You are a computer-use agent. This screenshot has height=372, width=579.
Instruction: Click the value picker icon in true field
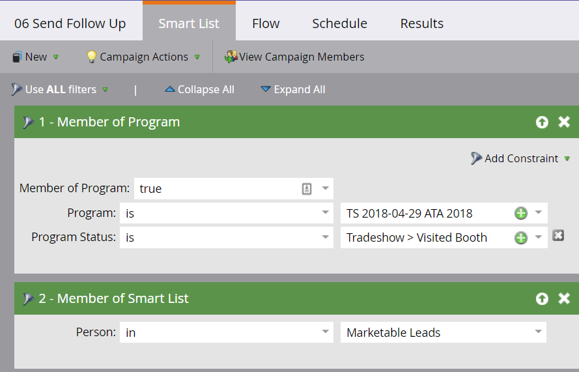click(307, 189)
